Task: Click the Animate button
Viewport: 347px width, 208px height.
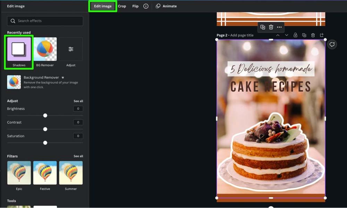Action: (x=166, y=6)
